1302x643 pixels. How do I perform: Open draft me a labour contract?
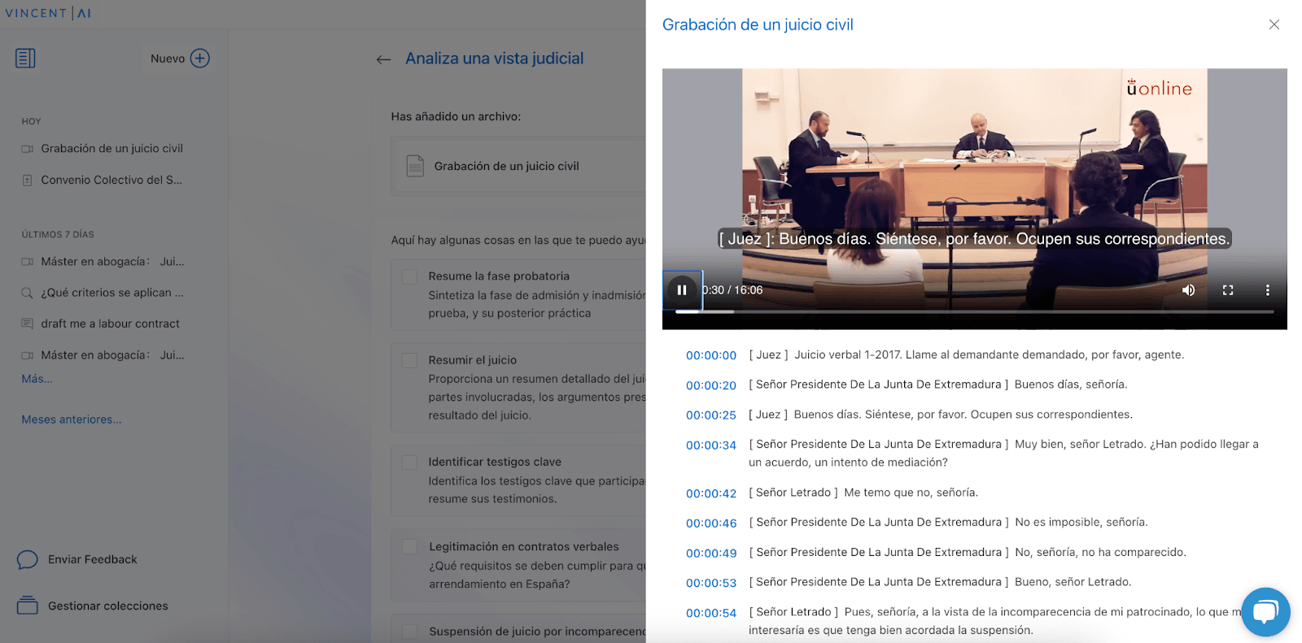(110, 324)
